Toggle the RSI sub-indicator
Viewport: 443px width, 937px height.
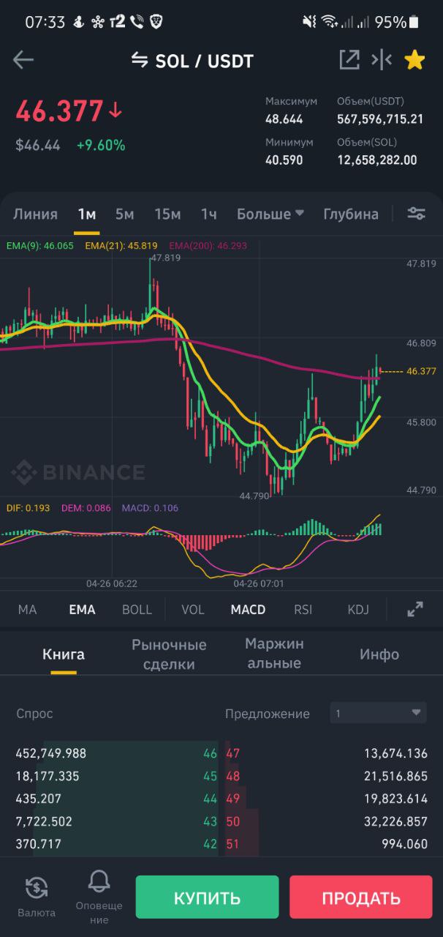[x=303, y=609]
